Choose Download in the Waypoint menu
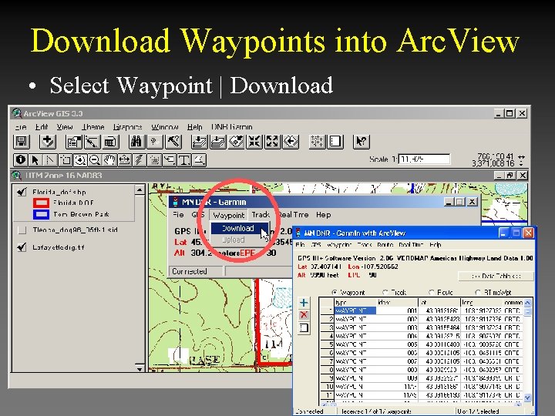This screenshot has height=416, width=555. pyautogui.click(x=237, y=228)
